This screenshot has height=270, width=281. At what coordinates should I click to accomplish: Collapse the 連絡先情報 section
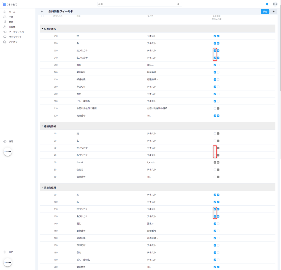coord(42,126)
